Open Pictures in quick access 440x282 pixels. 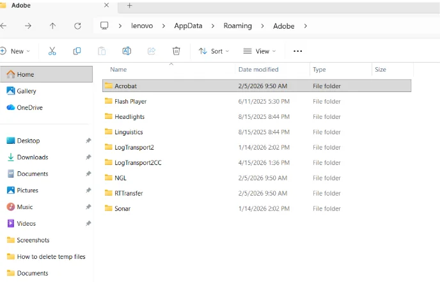click(27, 191)
